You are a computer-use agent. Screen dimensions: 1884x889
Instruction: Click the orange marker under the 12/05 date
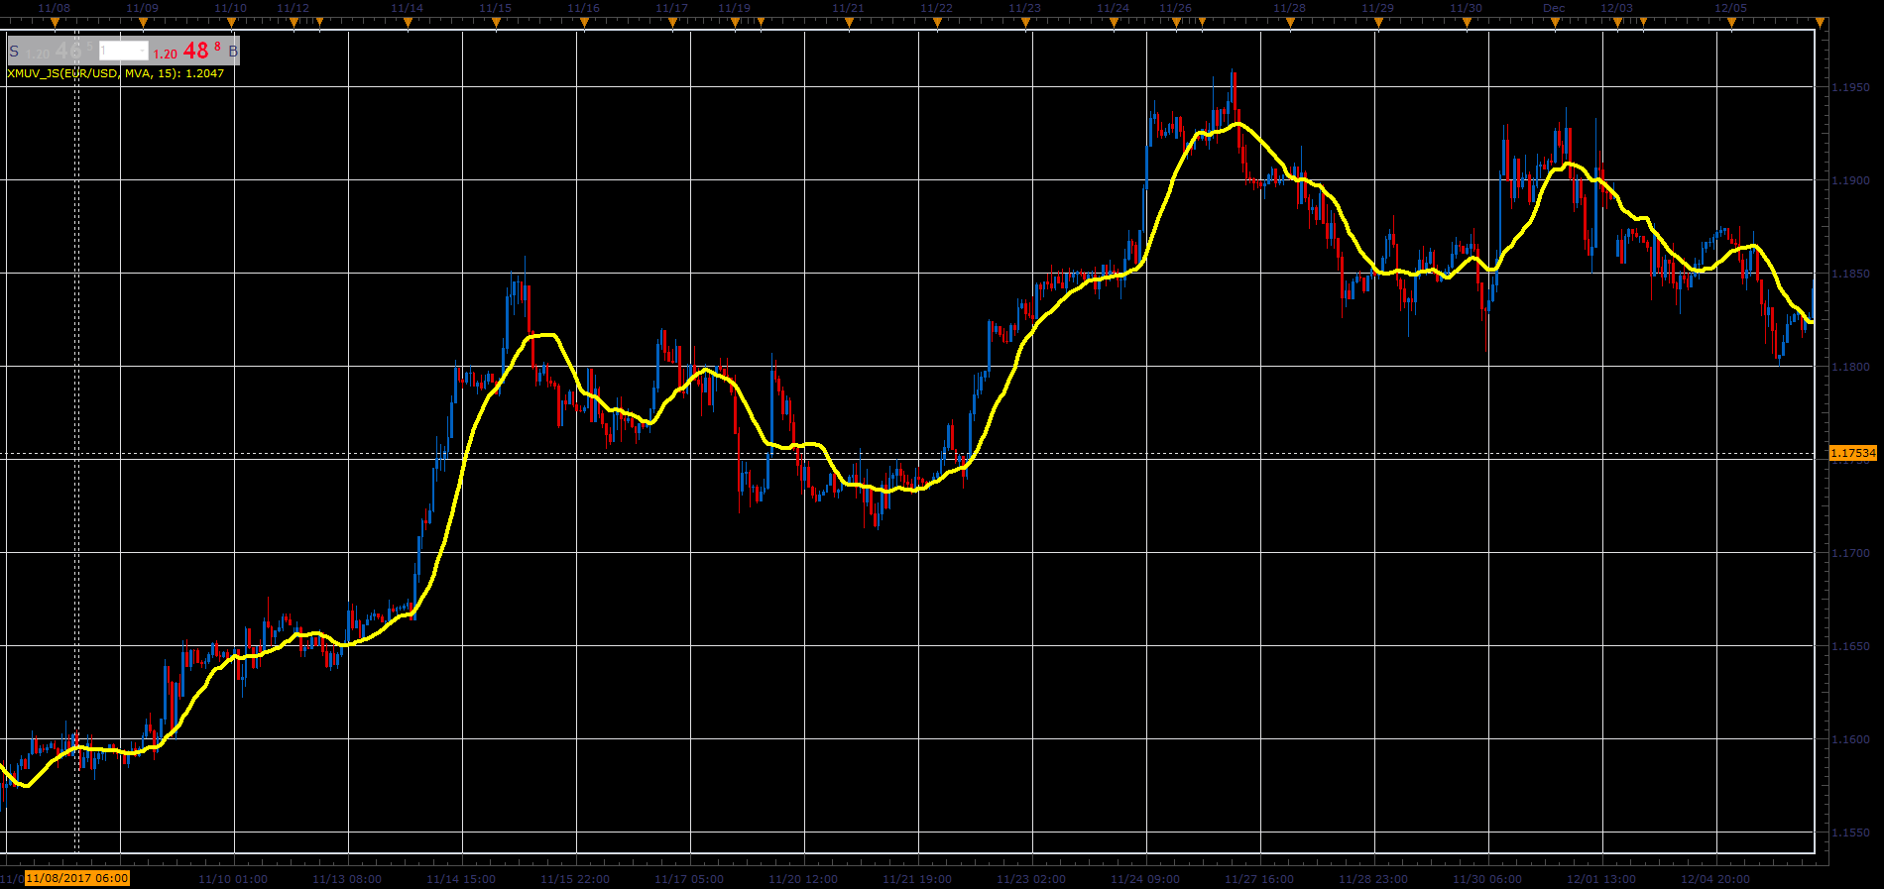(x=1731, y=22)
